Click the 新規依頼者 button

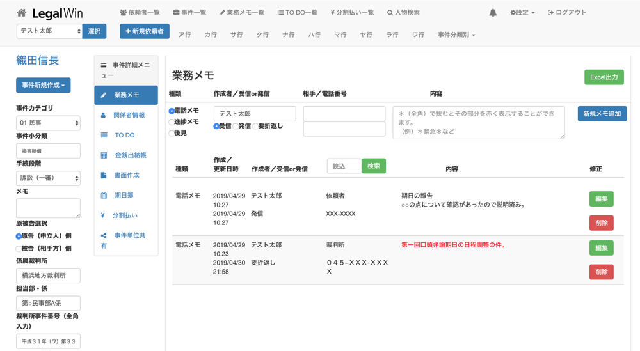[x=145, y=31]
